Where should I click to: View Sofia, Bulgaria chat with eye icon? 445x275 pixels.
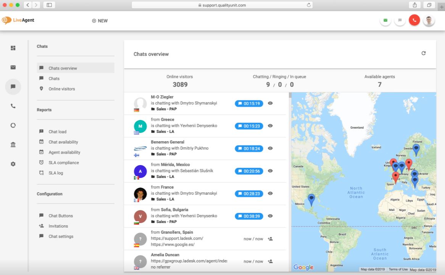(270, 216)
